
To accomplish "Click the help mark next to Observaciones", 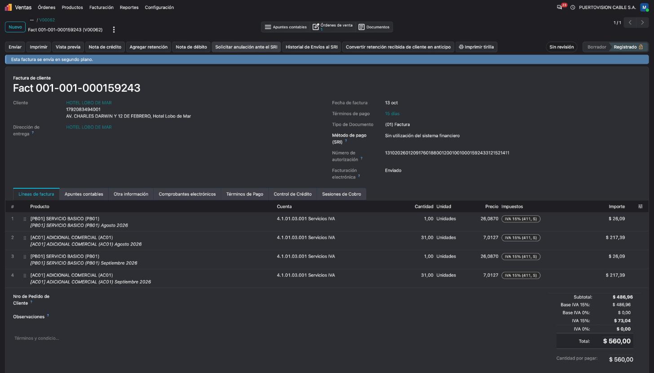I will coord(48,315).
